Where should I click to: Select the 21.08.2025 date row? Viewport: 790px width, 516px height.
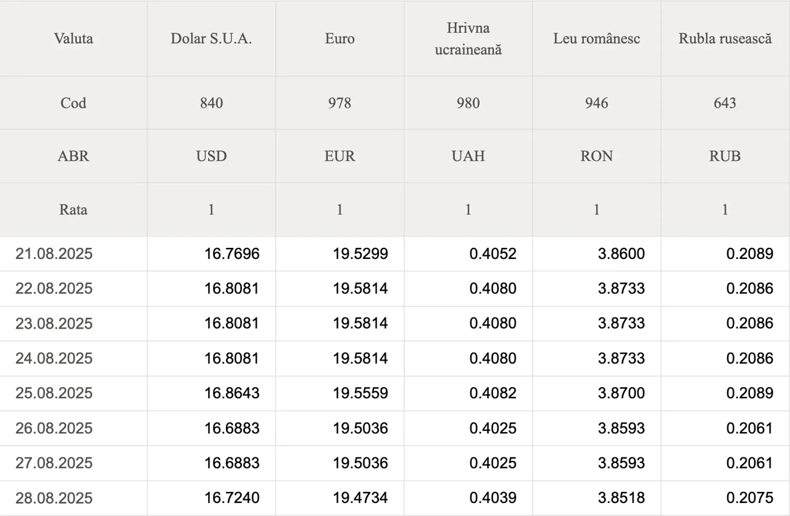tap(54, 253)
